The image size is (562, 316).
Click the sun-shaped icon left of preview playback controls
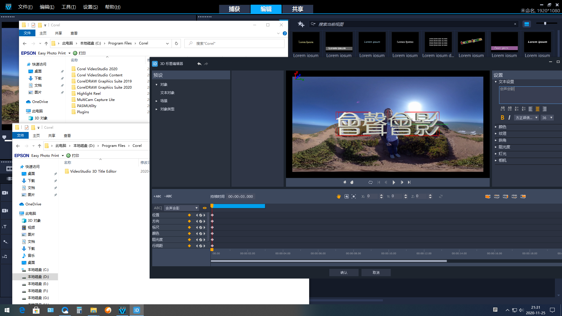pos(345,182)
